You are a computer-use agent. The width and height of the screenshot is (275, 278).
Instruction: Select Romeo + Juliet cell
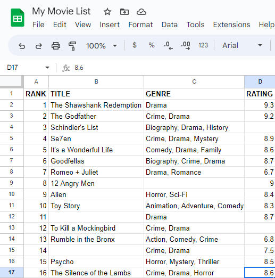(x=96, y=172)
